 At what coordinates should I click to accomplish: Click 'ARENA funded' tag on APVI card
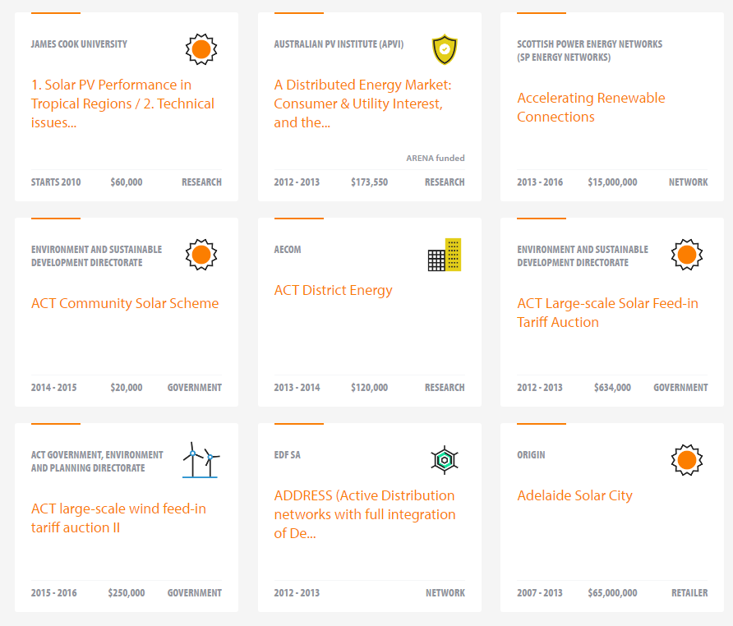[436, 158]
